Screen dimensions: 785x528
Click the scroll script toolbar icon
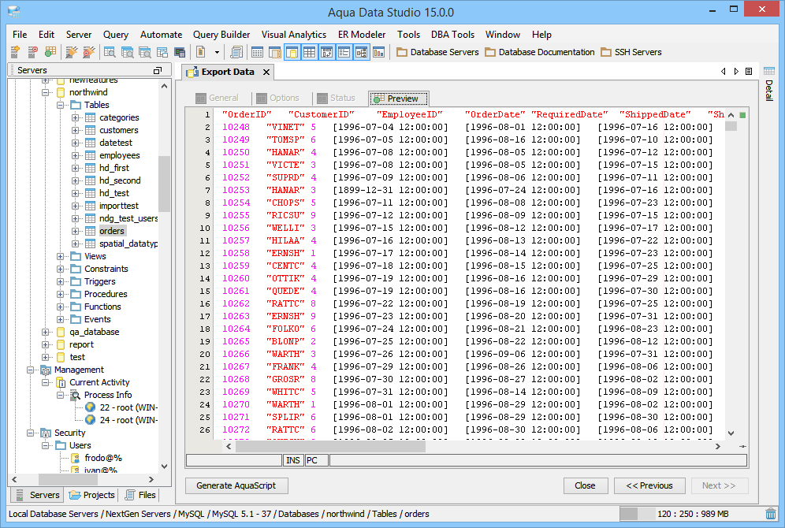(x=236, y=51)
